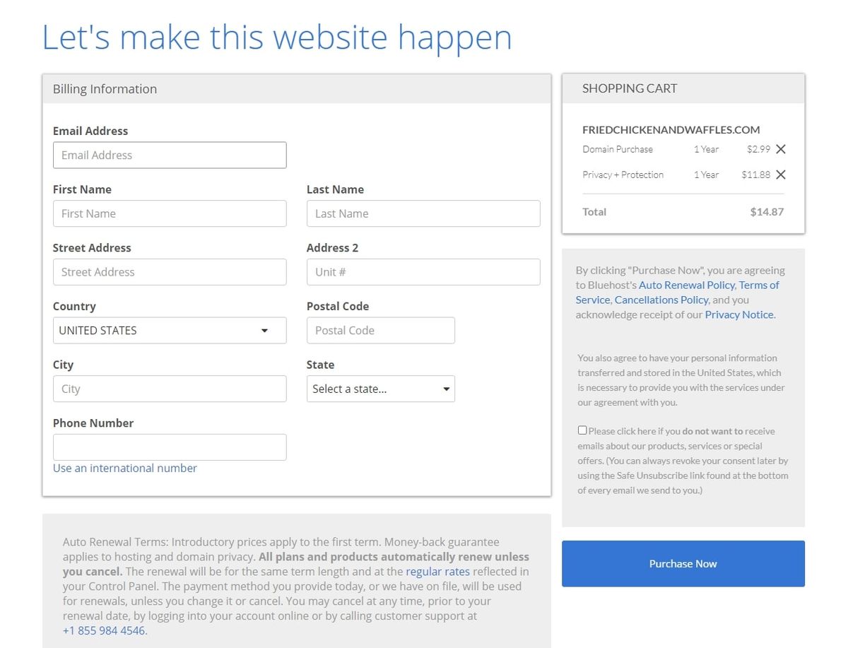Click the Purchase Now button

tap(683, 563)
